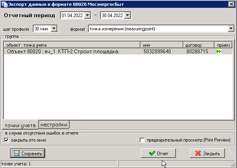Image resolution: width=237 pixels, height=168 pixels.
Task: Click the 'Закрыть' button
Action: click(207, 153)
